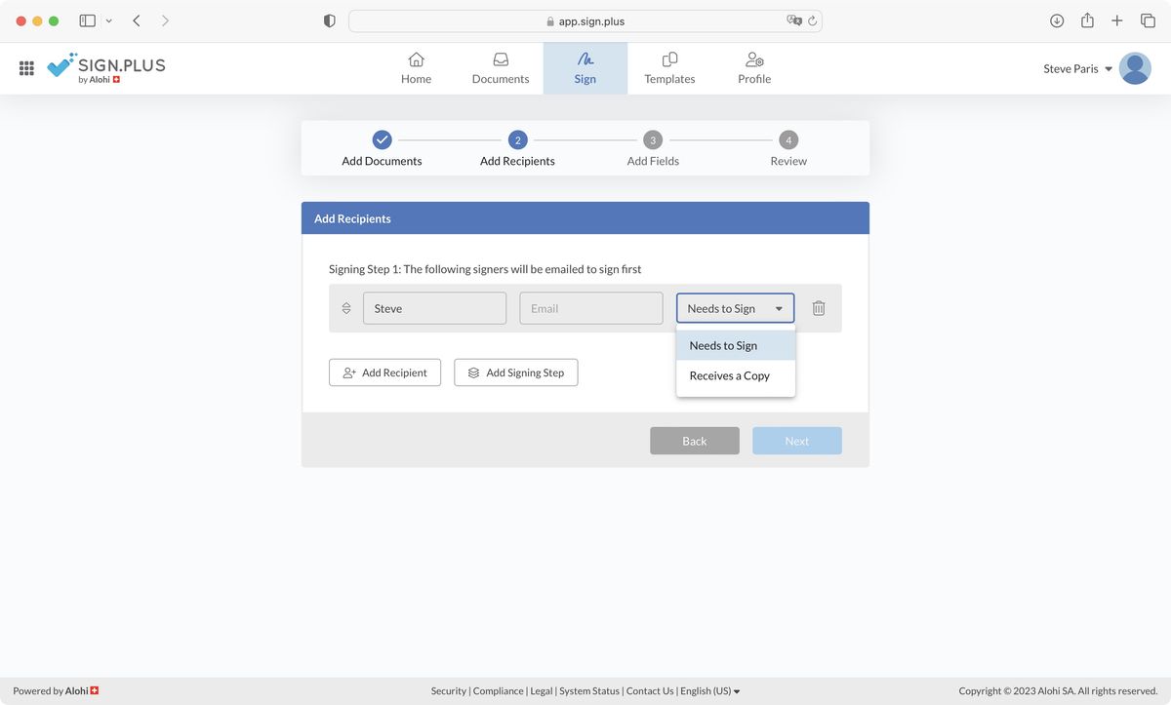This screenshot has width=1171, height=705.
Task: Click the Email input field
Action: [x=591, y=308]
